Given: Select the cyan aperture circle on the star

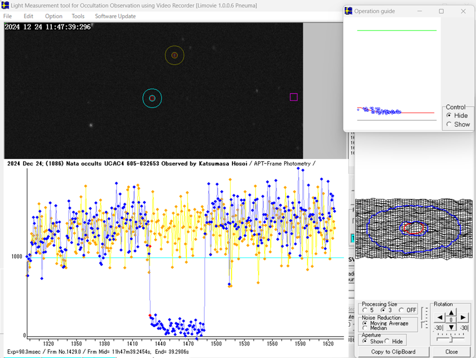Looking at the screenshot, I should [152, 98].
